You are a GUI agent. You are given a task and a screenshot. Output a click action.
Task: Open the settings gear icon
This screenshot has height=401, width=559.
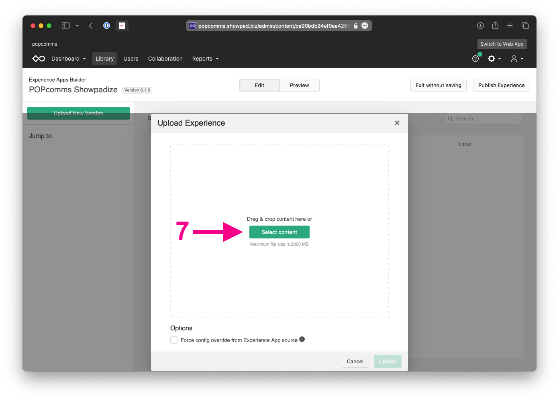click(492, 58)
